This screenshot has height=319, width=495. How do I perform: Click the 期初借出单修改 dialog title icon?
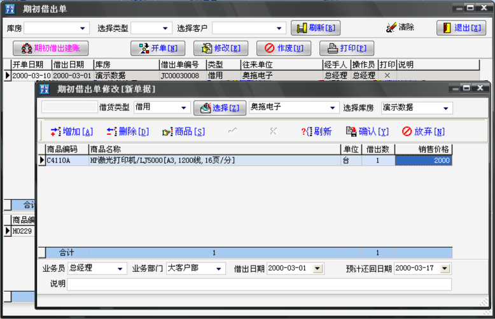point(44,89)
